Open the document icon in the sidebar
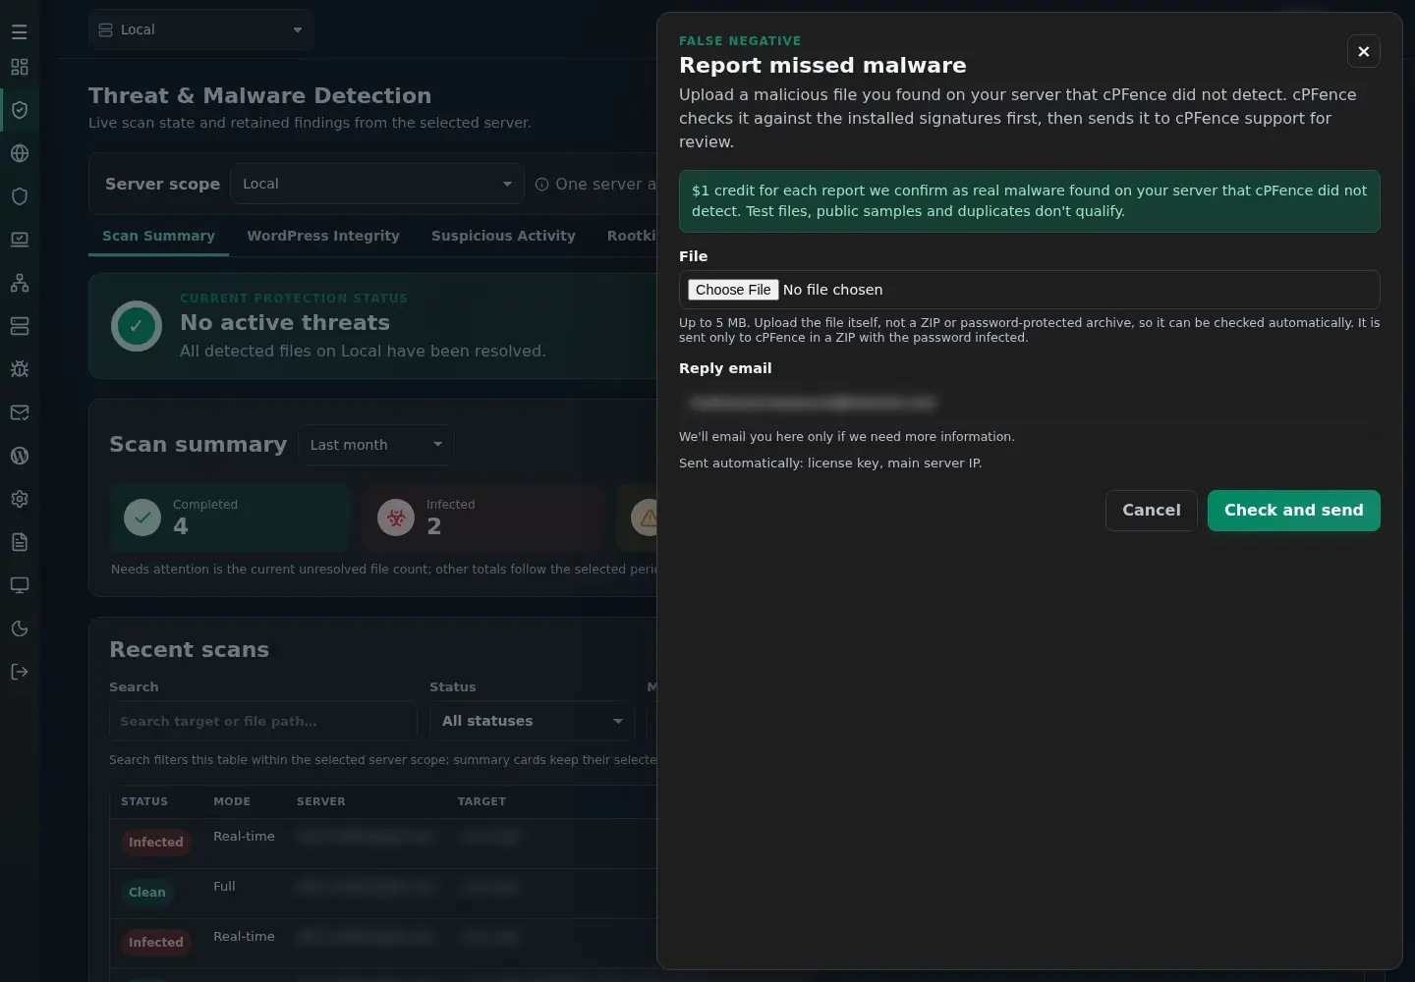 tap(20, 542)
